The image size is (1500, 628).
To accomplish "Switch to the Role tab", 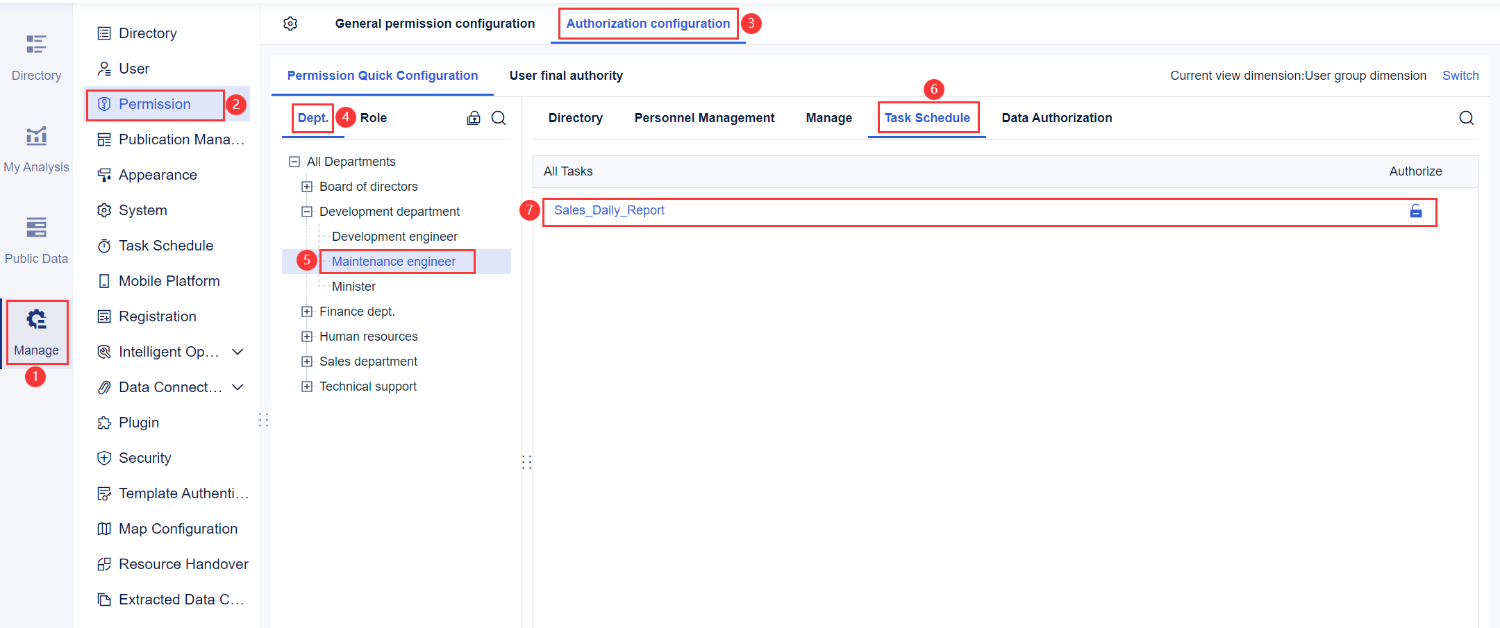I will tap(373, 117).
